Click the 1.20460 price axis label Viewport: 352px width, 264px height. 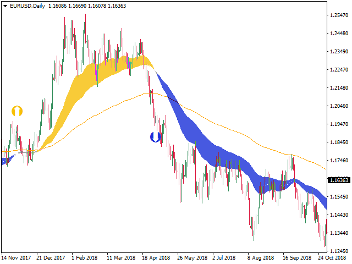pos(339,106)
